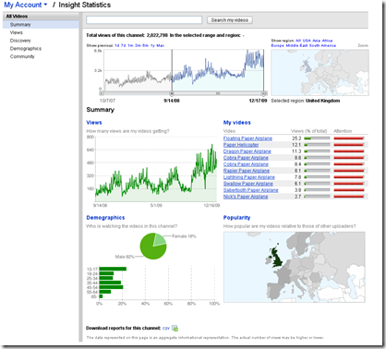Open the My videos section heading
This screenshot has height=349, width=386.
click(x=237, y=123)
